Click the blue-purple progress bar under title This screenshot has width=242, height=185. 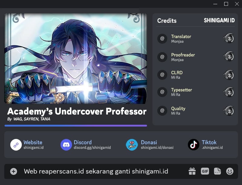(76, 126)
